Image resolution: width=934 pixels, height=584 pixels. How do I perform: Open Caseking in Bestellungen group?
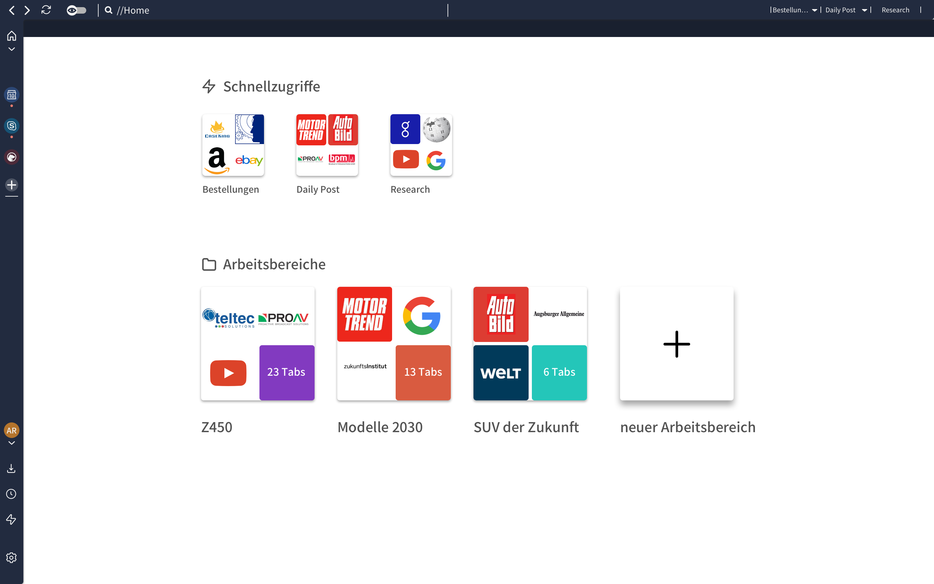coord(217,129)
